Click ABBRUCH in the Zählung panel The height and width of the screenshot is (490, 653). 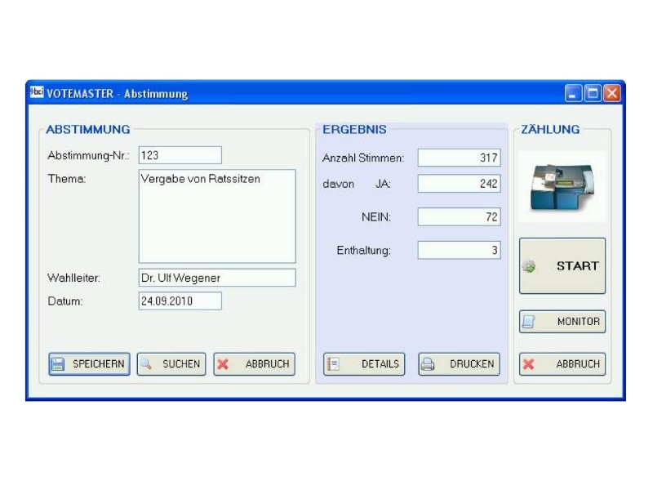coord(562,364)
